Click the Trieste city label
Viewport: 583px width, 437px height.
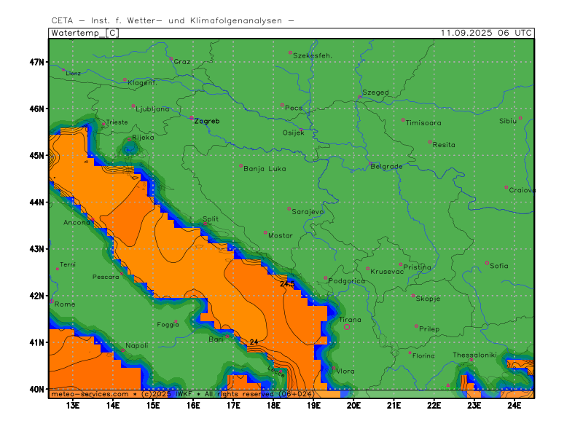[117, 122]
